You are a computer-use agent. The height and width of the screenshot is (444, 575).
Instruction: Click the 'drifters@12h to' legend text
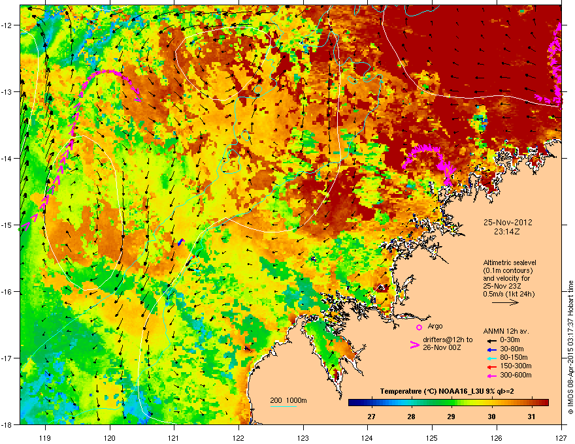click(x=448, y=340)
